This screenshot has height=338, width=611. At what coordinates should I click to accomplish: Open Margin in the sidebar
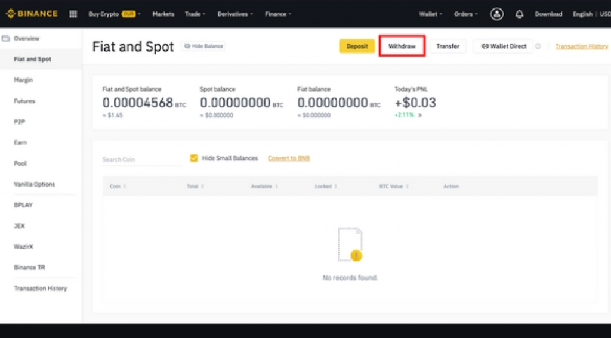(23, 80)
